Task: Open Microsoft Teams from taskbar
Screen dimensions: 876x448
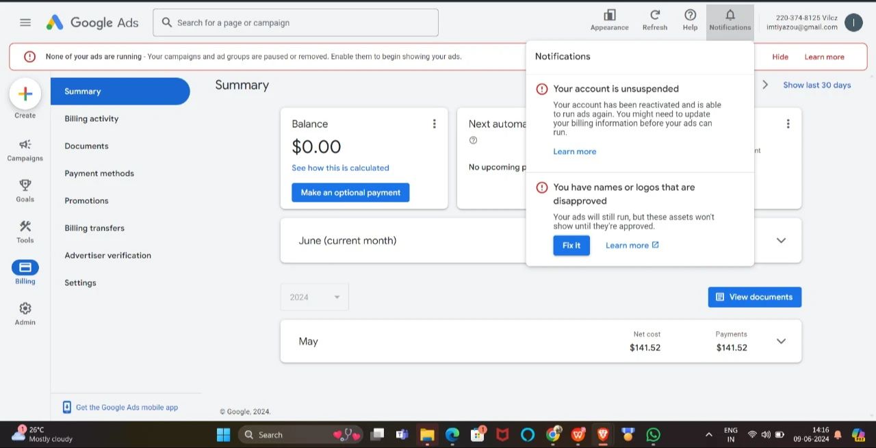Action: point(402,434)
